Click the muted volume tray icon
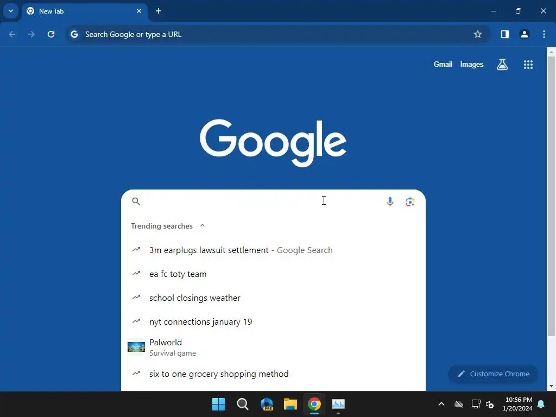This screenshot has width=556, height=417. (490, 404)
